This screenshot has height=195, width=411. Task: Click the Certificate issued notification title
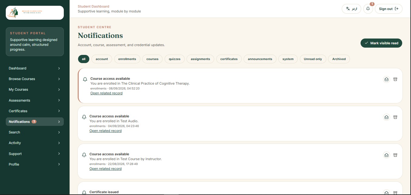coord(104,192)
